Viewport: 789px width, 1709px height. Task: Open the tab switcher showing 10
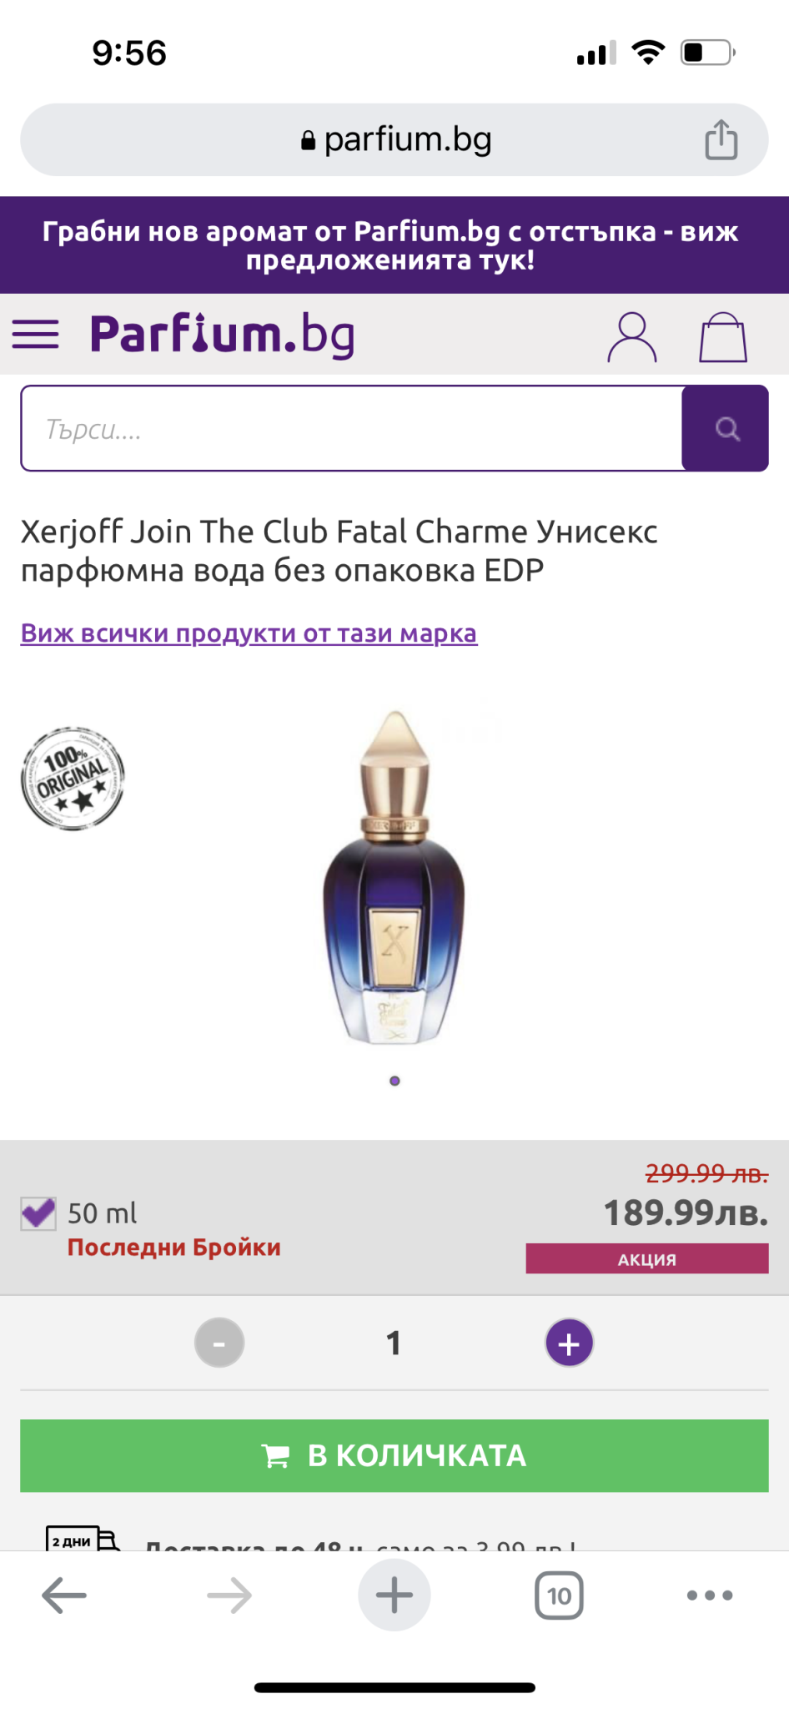(559, 1595)
